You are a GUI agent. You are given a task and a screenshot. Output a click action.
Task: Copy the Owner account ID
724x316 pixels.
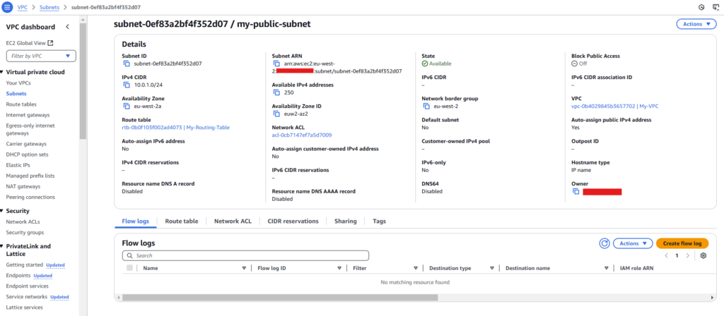coord(576,192)
